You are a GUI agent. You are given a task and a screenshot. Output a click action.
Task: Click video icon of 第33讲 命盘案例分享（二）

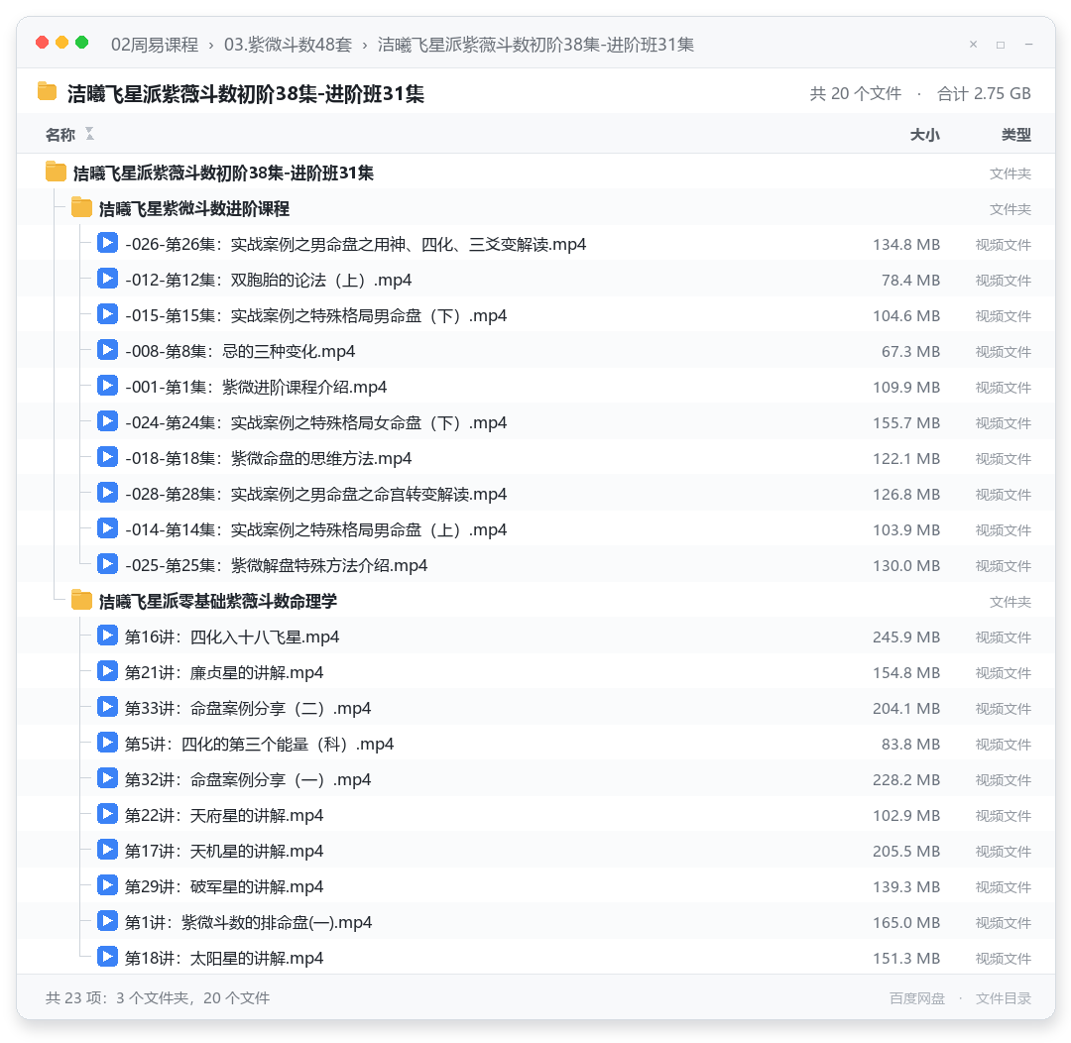(107, 707)
